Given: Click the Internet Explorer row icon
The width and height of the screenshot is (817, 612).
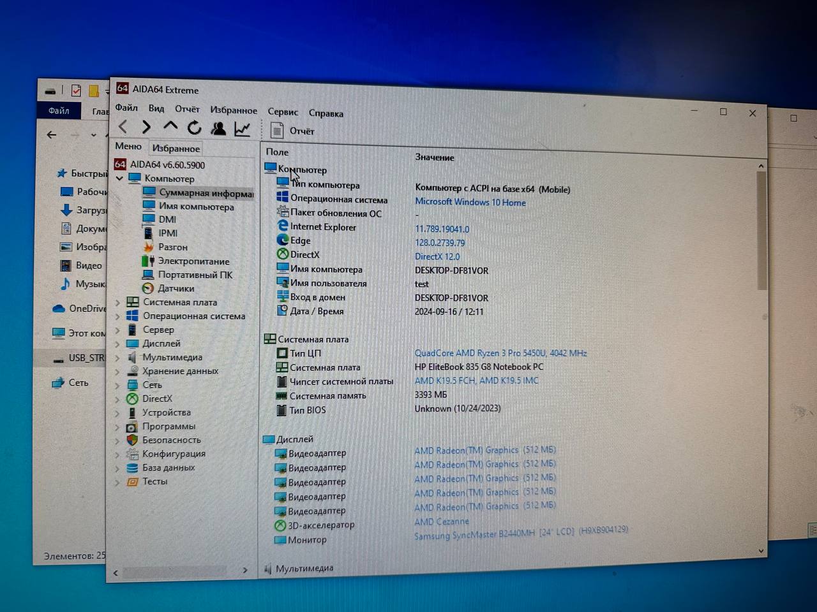Looking at the screenshot, I should pyautogui.click(x=283, y=226).
